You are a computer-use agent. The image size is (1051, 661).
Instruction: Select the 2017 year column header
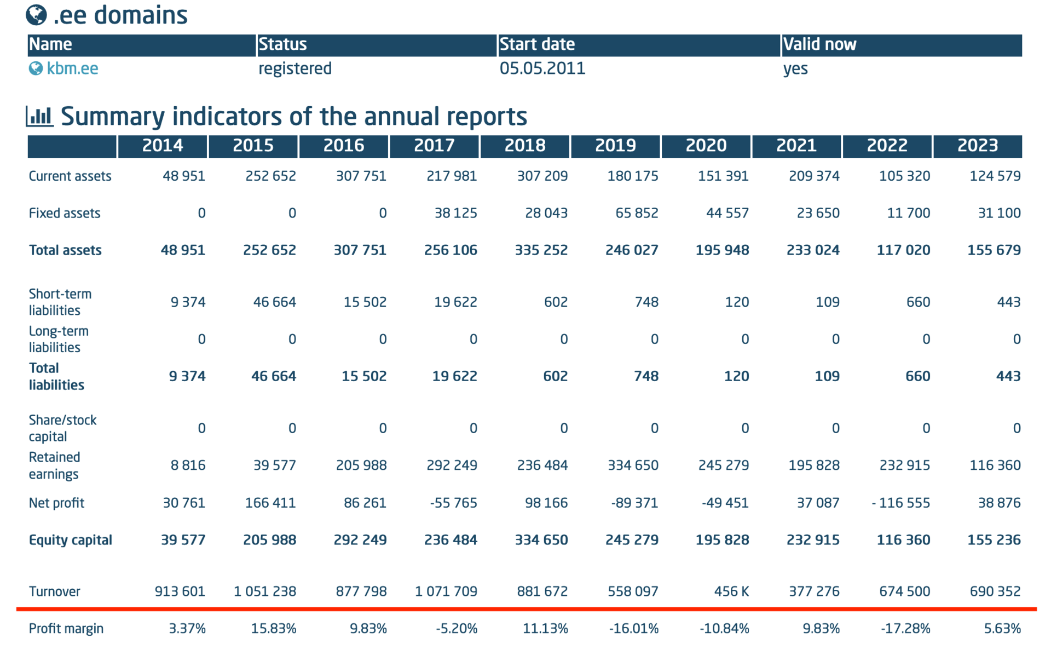[434, 146]
